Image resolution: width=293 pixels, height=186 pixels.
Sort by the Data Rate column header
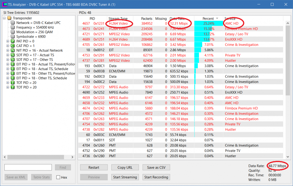(x=181, y=18)
